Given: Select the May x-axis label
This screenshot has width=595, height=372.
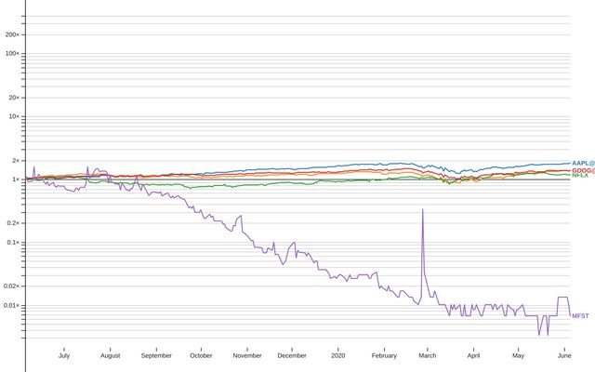Looking at the screenshot, I should 518,355.
